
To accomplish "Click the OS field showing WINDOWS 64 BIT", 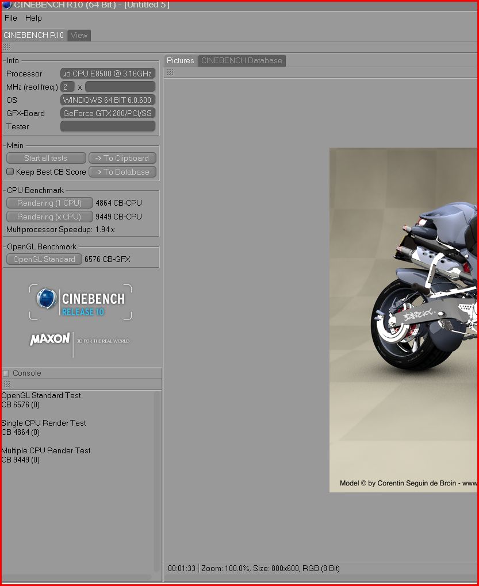I will [x=108, y=100].
